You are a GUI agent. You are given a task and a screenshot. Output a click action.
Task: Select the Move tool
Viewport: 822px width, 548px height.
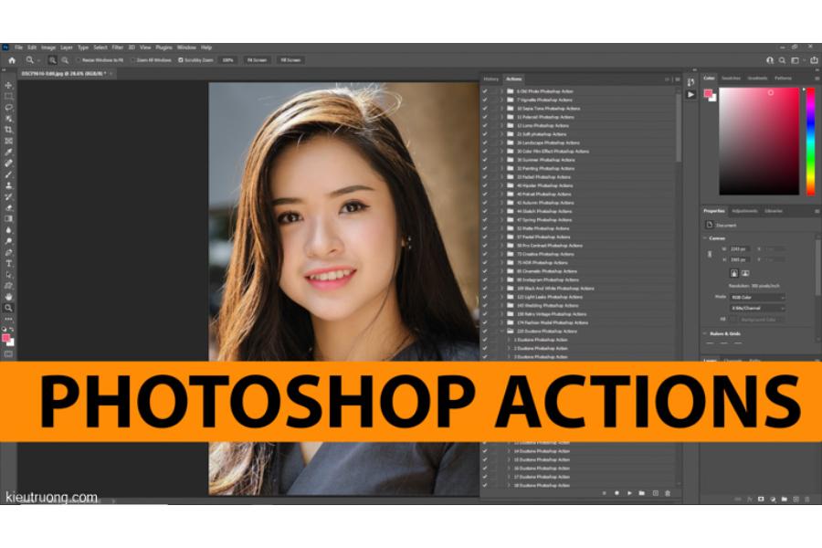pos(8,86)
